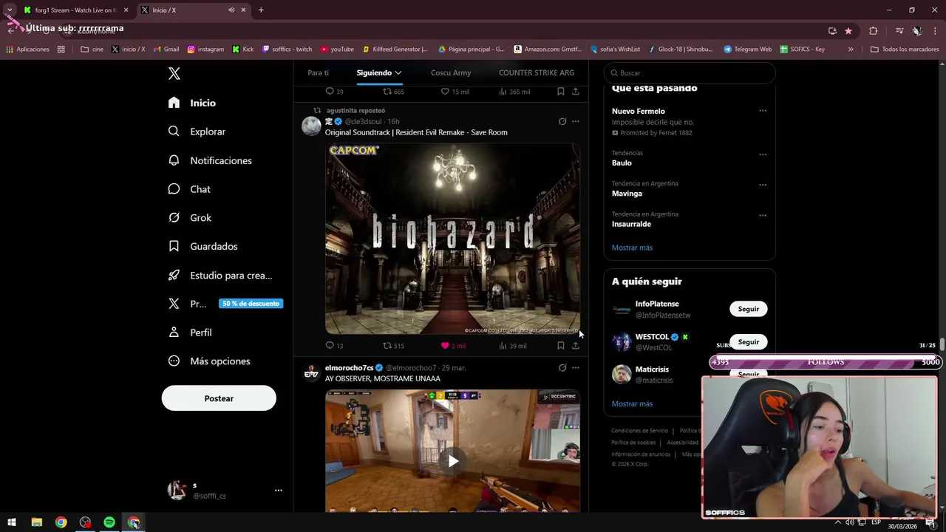Like the top post with 15 mil likes
Screen dimensions: 946x532
click(x=445, y=92)
